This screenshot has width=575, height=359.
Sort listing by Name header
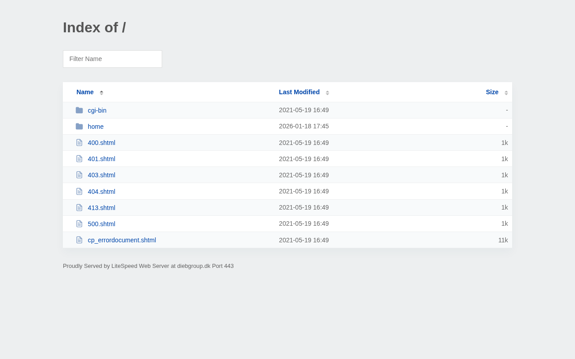[x=85, y=92]
